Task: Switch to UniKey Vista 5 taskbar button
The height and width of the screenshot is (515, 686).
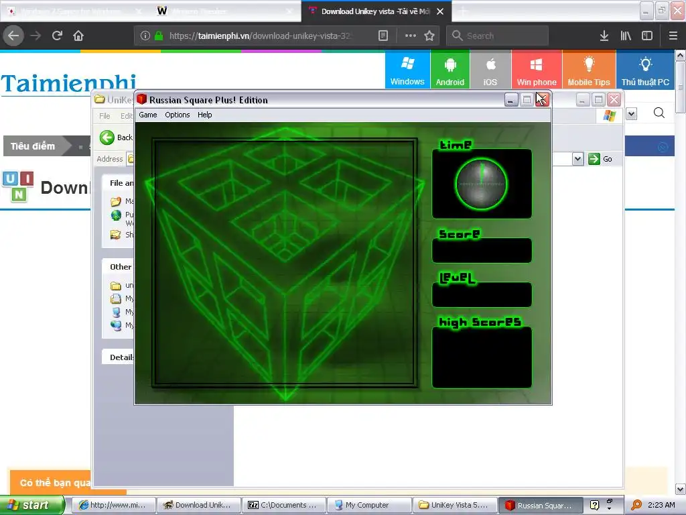Action: (x=454, y=505)
